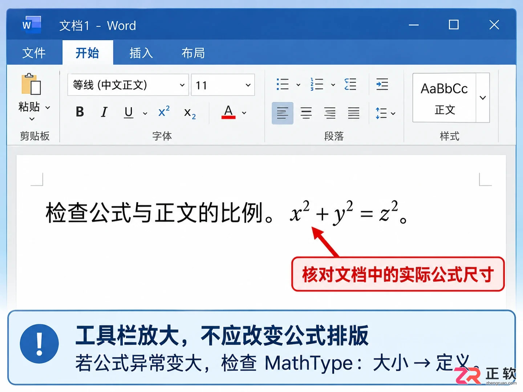Open the underline style dropdown arrow
Viewport: 523px width, 392px height.
pyautogui.click(x=145, y=113)
